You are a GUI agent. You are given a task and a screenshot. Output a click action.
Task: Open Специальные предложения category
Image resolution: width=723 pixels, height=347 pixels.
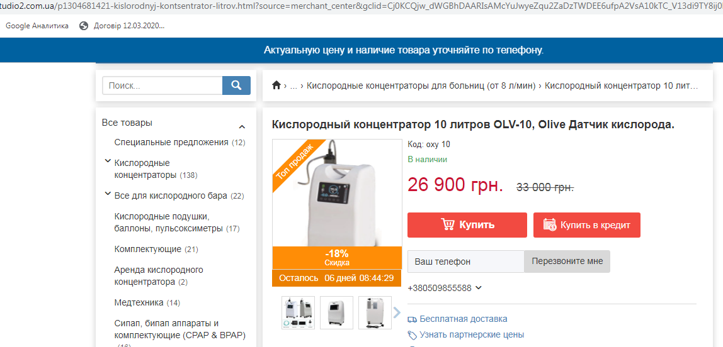171,143
